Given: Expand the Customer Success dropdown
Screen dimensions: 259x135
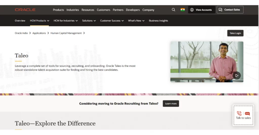Looking at the screenshot, I should tap(112, 21).
